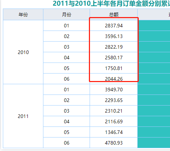This screenshot has height=151, width=170.
Task: Click the 2293.65 total cell
Action: (113, 100)
